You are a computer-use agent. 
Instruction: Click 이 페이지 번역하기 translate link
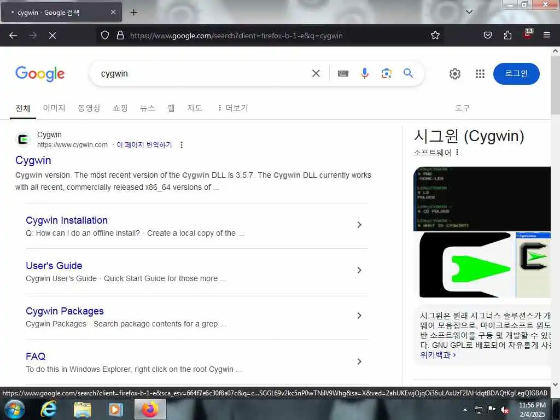pos(144,145)
